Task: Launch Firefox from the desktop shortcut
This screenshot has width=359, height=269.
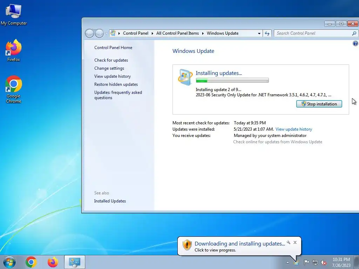Action: pos(14,50)
